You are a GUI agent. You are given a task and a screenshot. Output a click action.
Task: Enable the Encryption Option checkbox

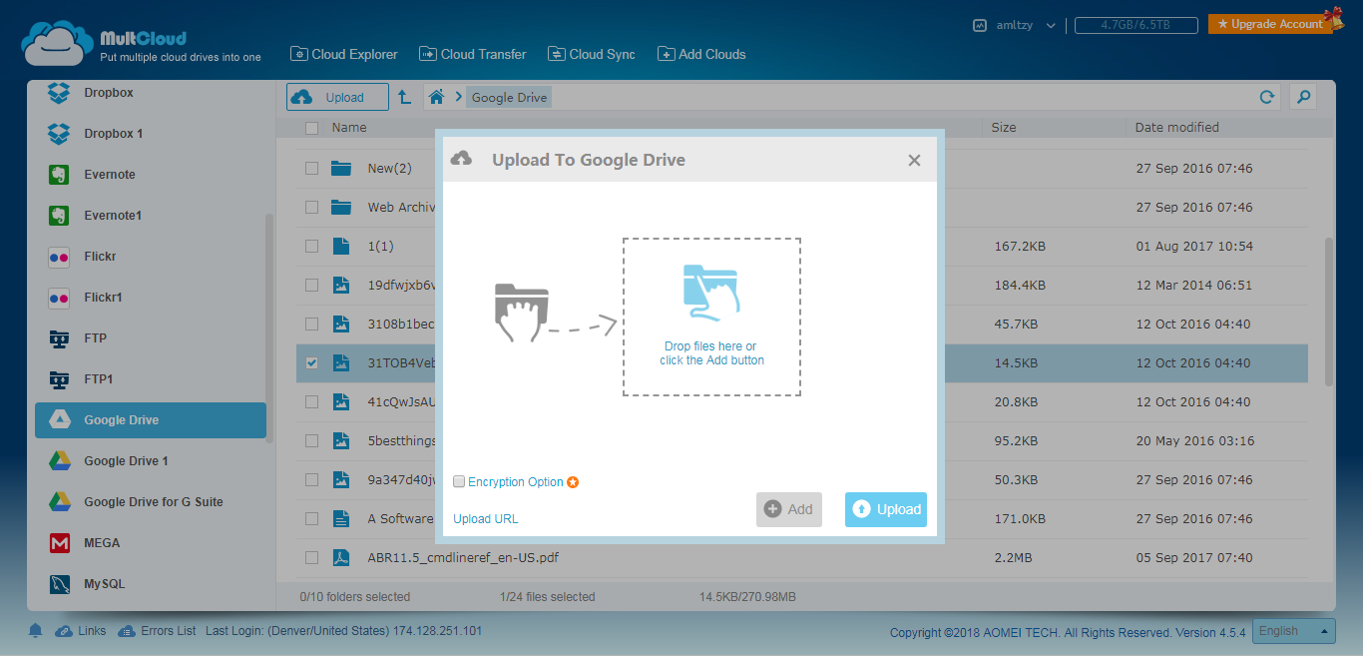coord(459,481)
